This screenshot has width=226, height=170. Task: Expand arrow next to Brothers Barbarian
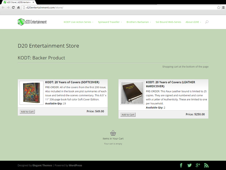pos(150,22)
